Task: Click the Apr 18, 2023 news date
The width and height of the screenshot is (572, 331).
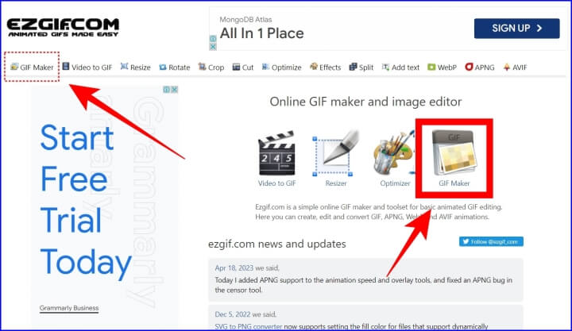Action: tap(234, 268)
